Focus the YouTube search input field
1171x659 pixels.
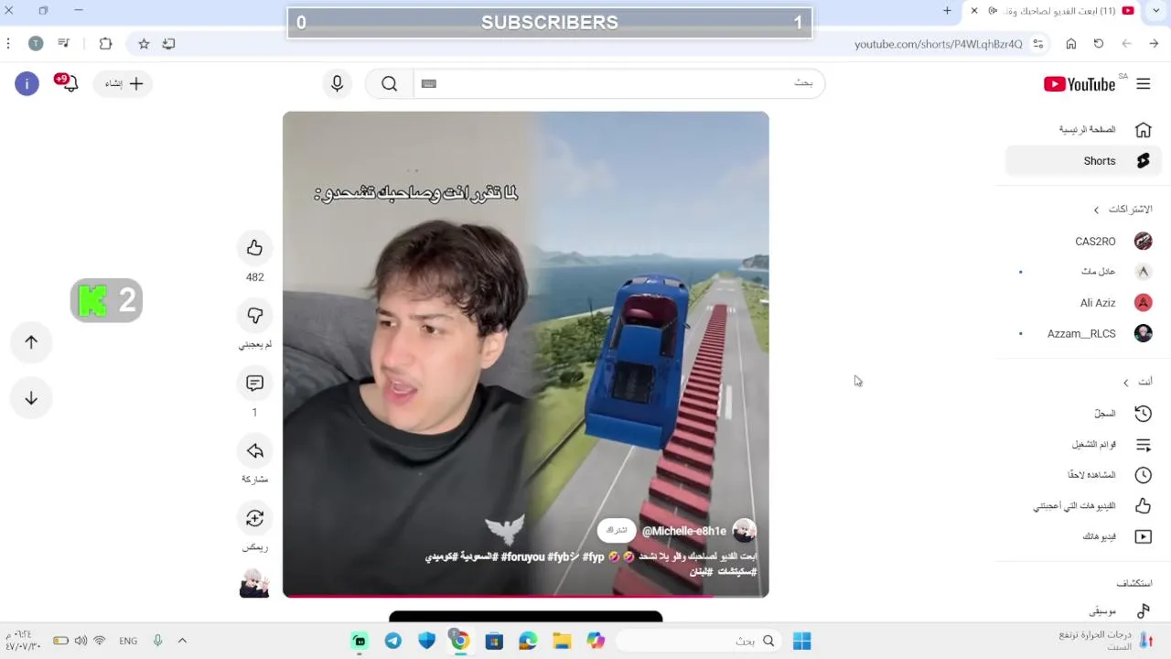click(x=618, y=84)
